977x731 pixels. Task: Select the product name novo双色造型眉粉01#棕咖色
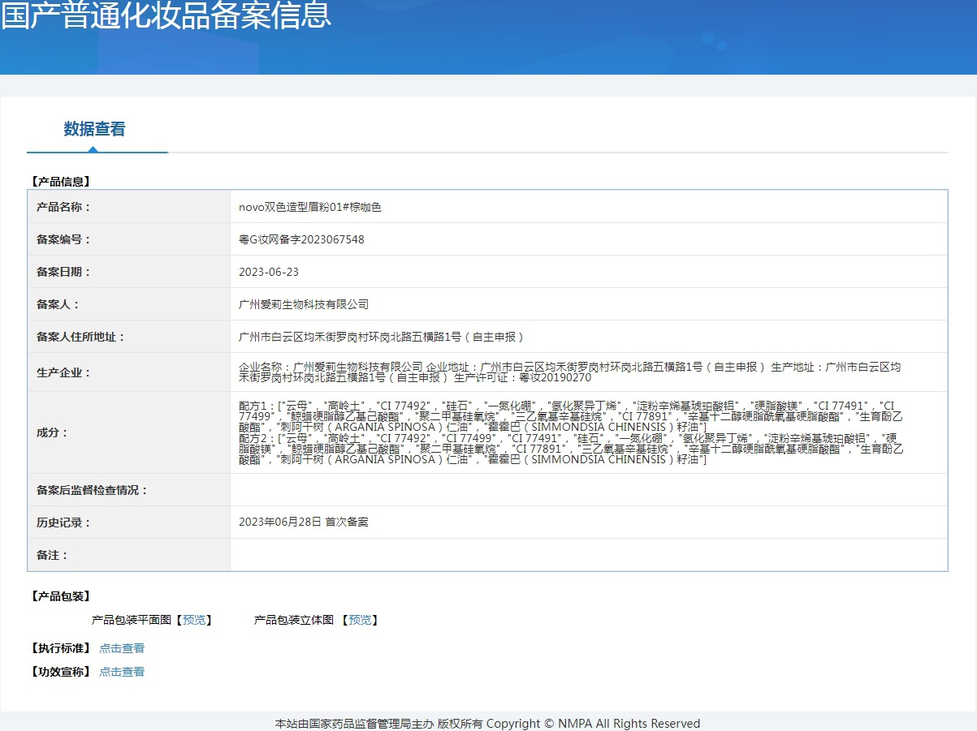(310, 207)
